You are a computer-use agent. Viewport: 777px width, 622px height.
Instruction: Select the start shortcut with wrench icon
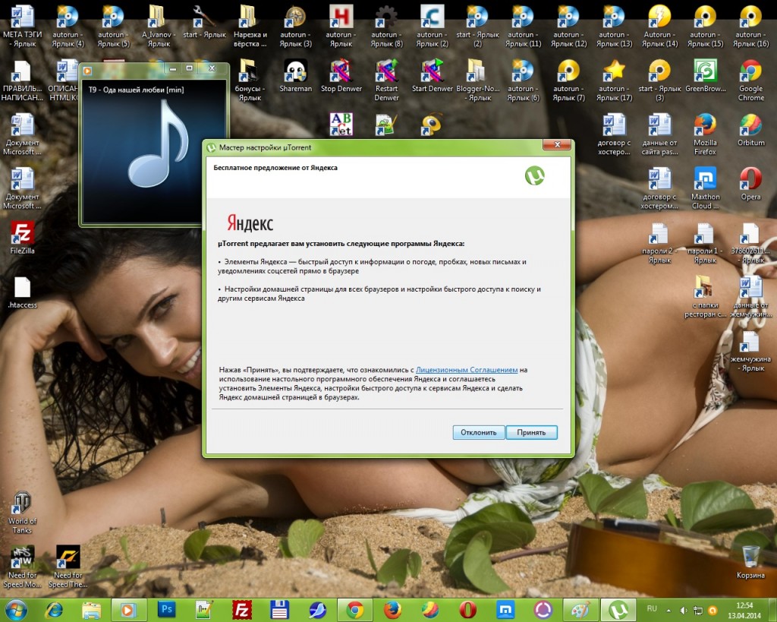(x=204, y=22)
